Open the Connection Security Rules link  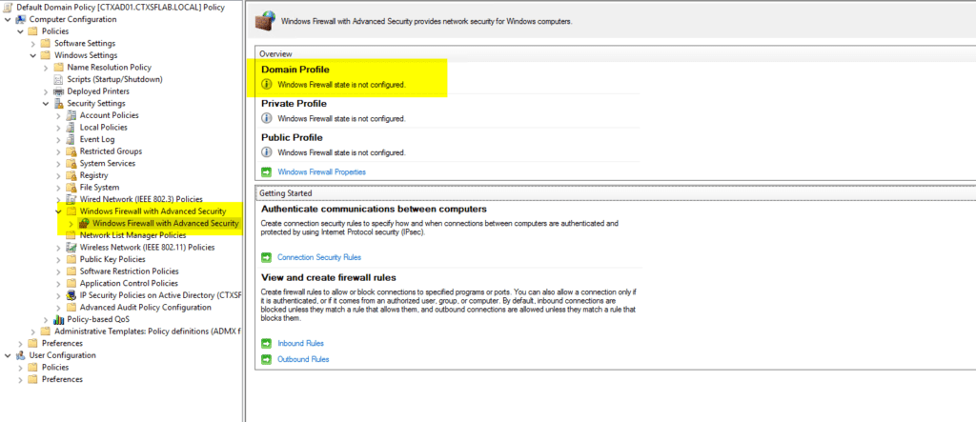[319, 257]
